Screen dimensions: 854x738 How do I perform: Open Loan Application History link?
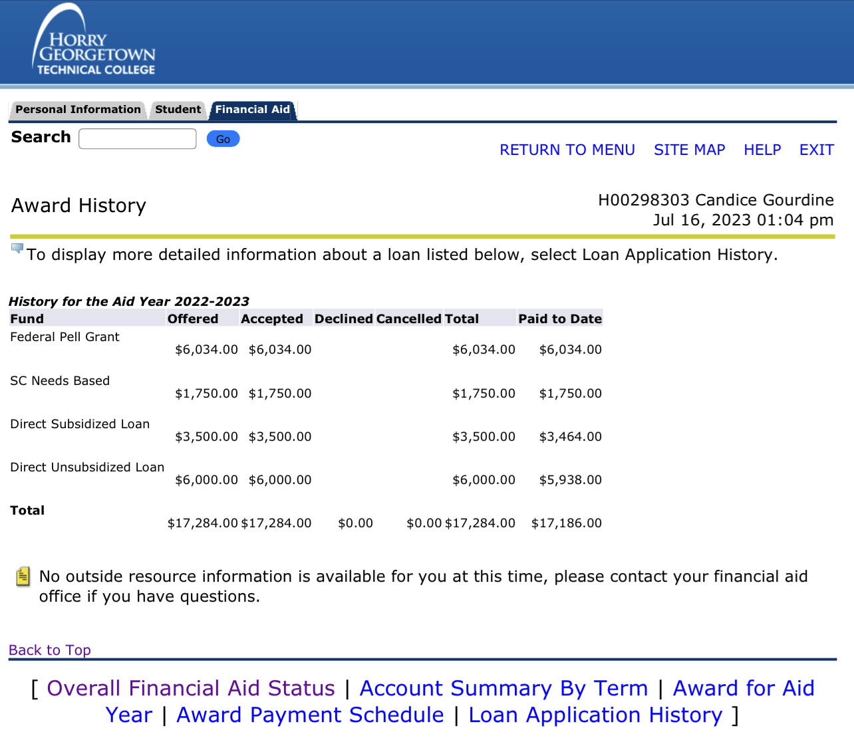coord(595,715)
